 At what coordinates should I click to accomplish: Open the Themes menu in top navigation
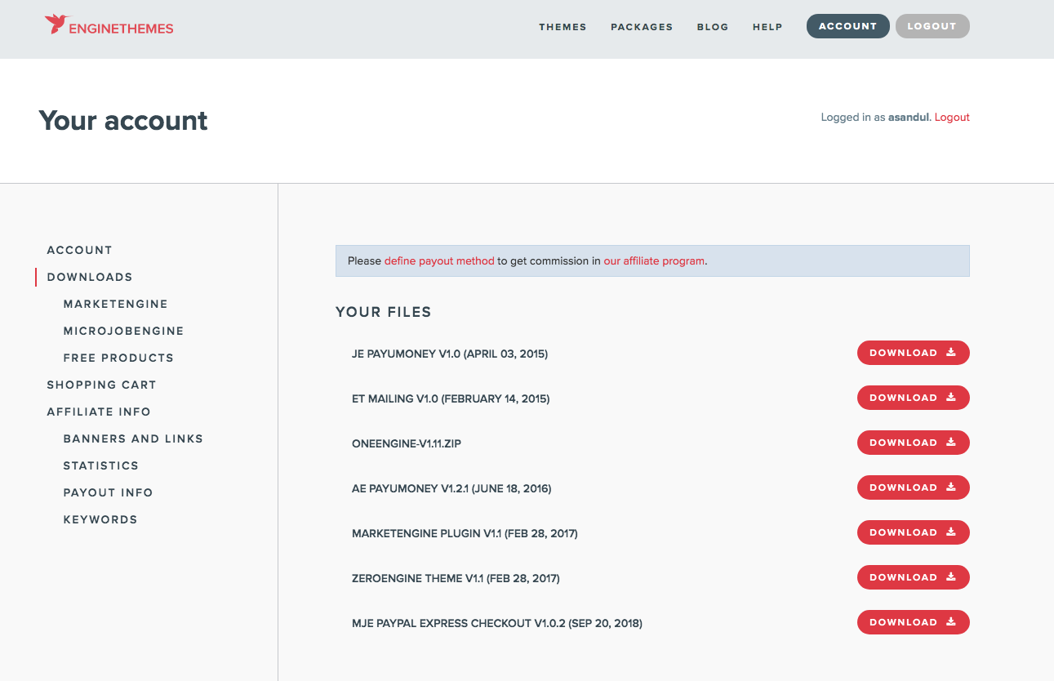click(563, 27)
